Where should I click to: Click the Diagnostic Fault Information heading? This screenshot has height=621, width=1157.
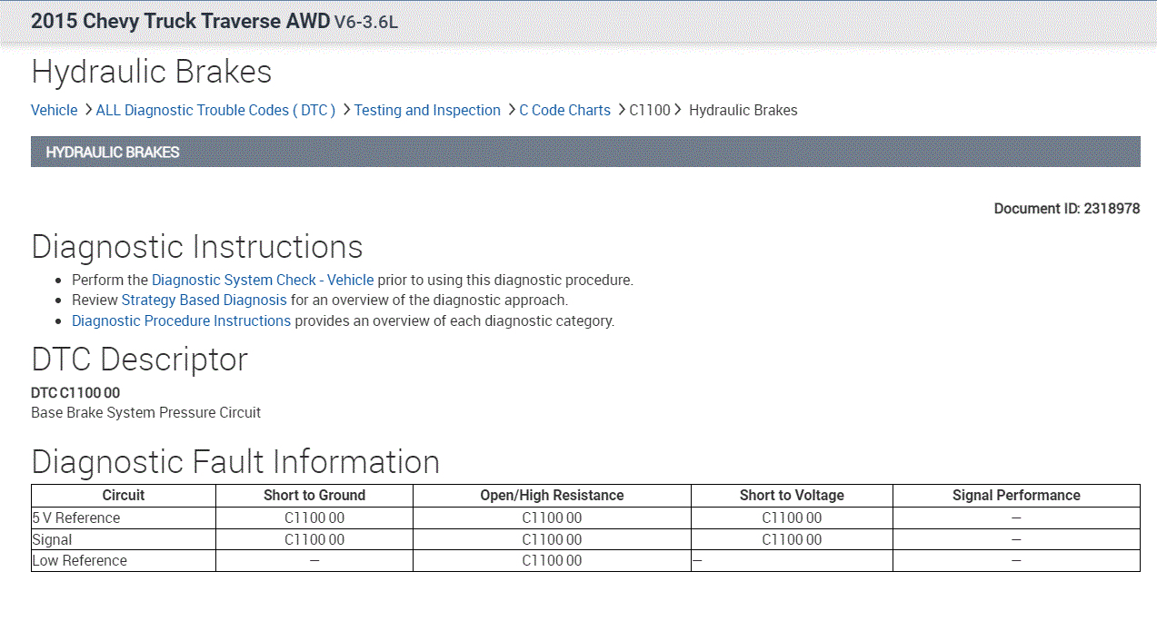coord(235,462)
